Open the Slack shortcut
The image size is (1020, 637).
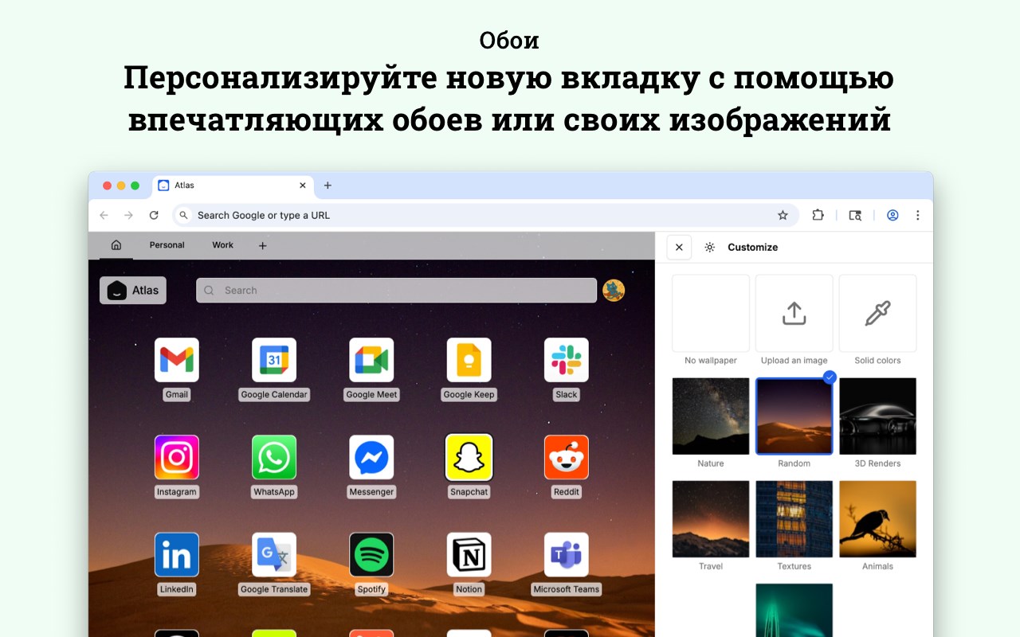(567, 360)
